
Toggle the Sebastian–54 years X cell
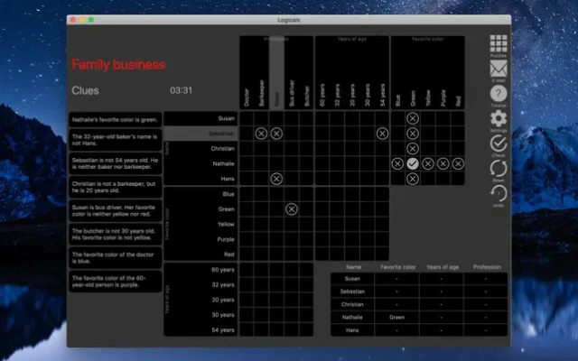(x=382, y=134)
